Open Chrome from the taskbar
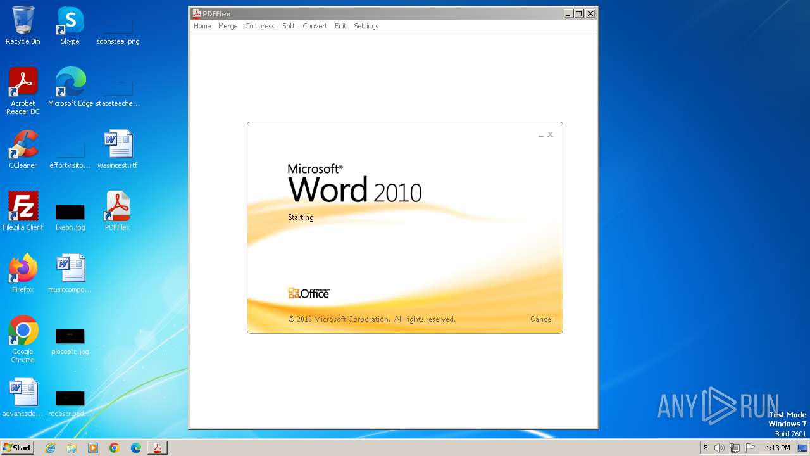This screenshot has height=456, width=810. coord(115,448)
